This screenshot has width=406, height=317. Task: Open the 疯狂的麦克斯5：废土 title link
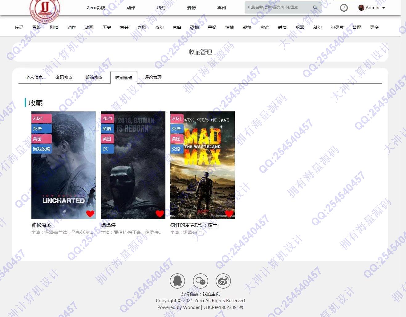click(194, 225)
